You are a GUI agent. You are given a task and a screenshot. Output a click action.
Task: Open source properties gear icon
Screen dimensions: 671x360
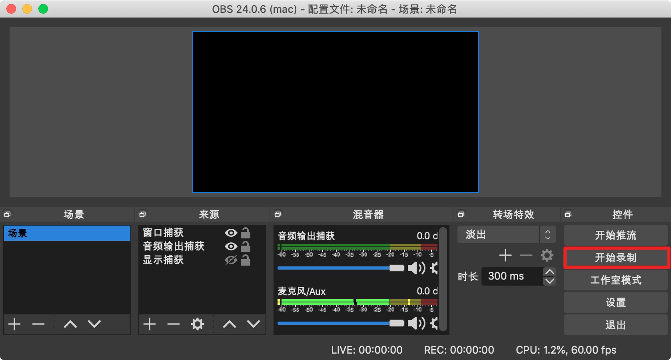coord(197,324)
